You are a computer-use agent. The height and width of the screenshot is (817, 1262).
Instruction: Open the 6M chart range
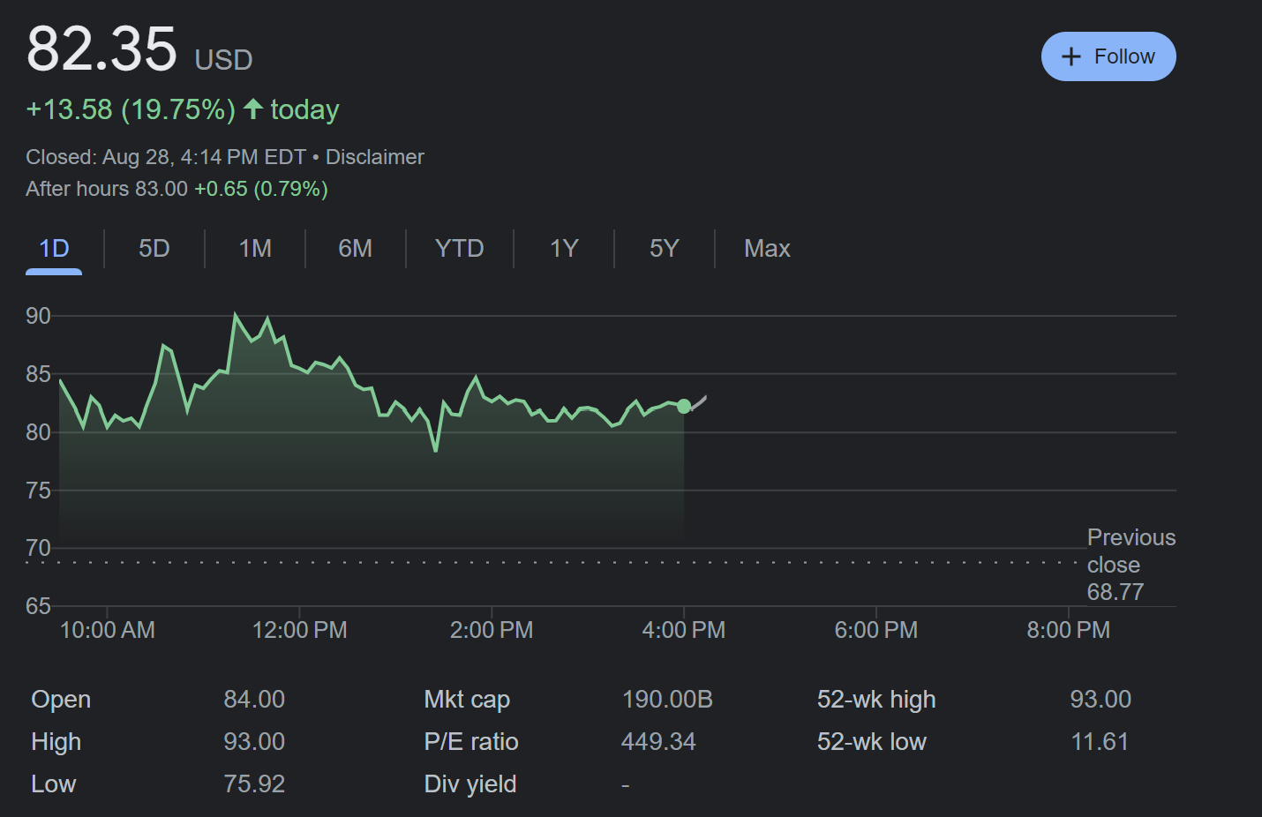pos(355,249)
